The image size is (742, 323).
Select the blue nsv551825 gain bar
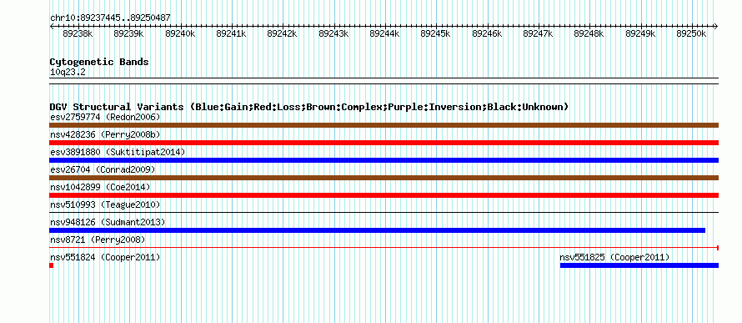tap(639, 265)
